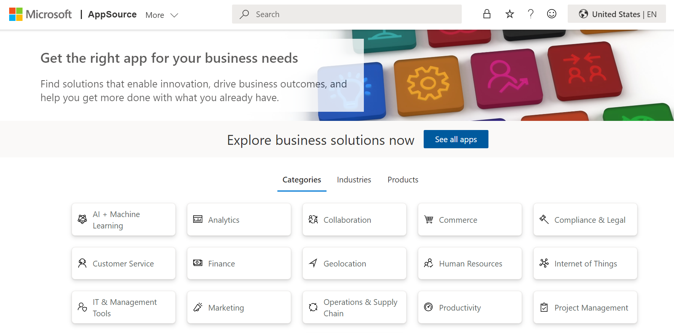Switch to the Industries tab
This screenshot has height=333, width=674.
pyautogui.click(x=354, y=179)
